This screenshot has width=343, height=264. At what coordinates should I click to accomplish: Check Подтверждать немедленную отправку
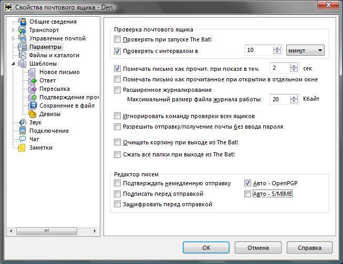click(x=117, y=183)
